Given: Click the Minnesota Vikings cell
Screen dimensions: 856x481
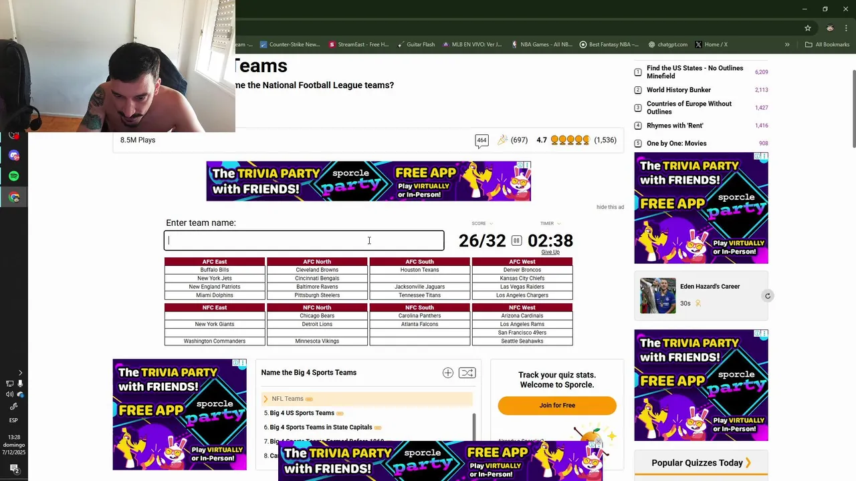Looking at the screenshot, I should click(x=317, y=341).
